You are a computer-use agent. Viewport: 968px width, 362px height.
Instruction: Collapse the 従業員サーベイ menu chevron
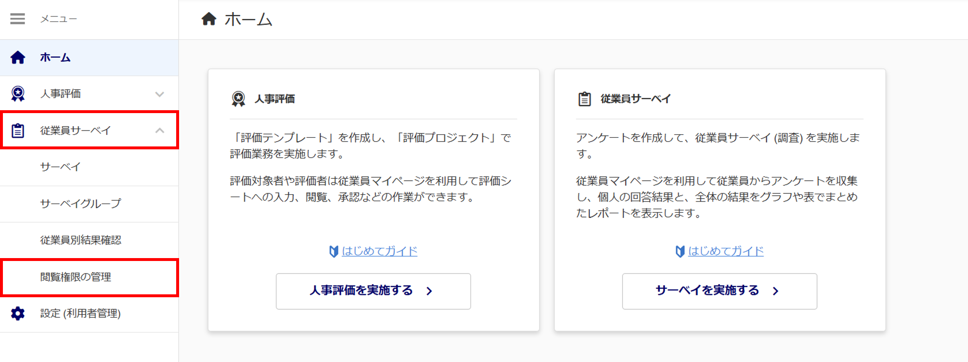[x=160, y=130]
